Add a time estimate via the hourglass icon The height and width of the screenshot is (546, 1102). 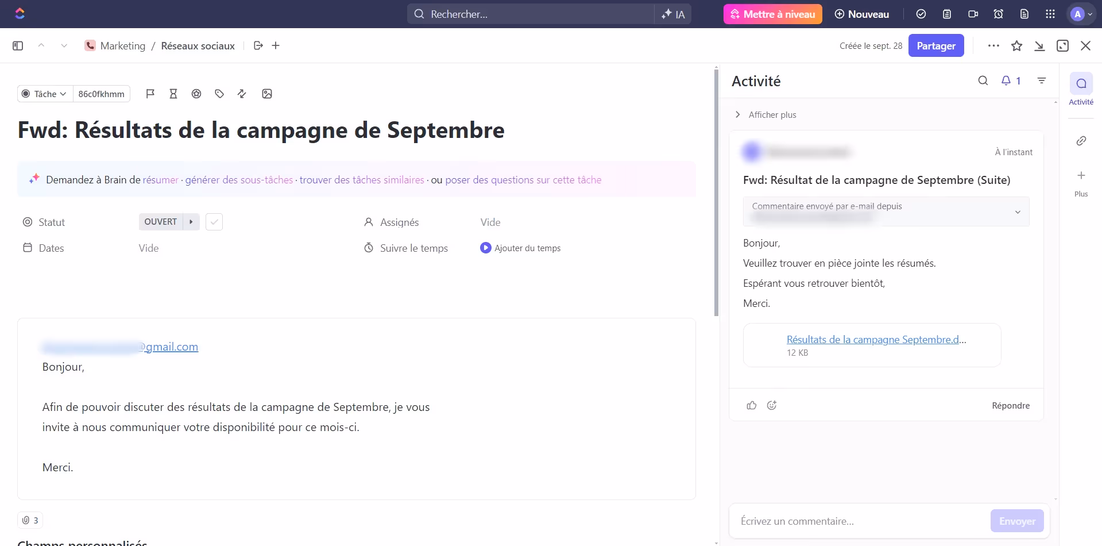[x=173, y=94]
